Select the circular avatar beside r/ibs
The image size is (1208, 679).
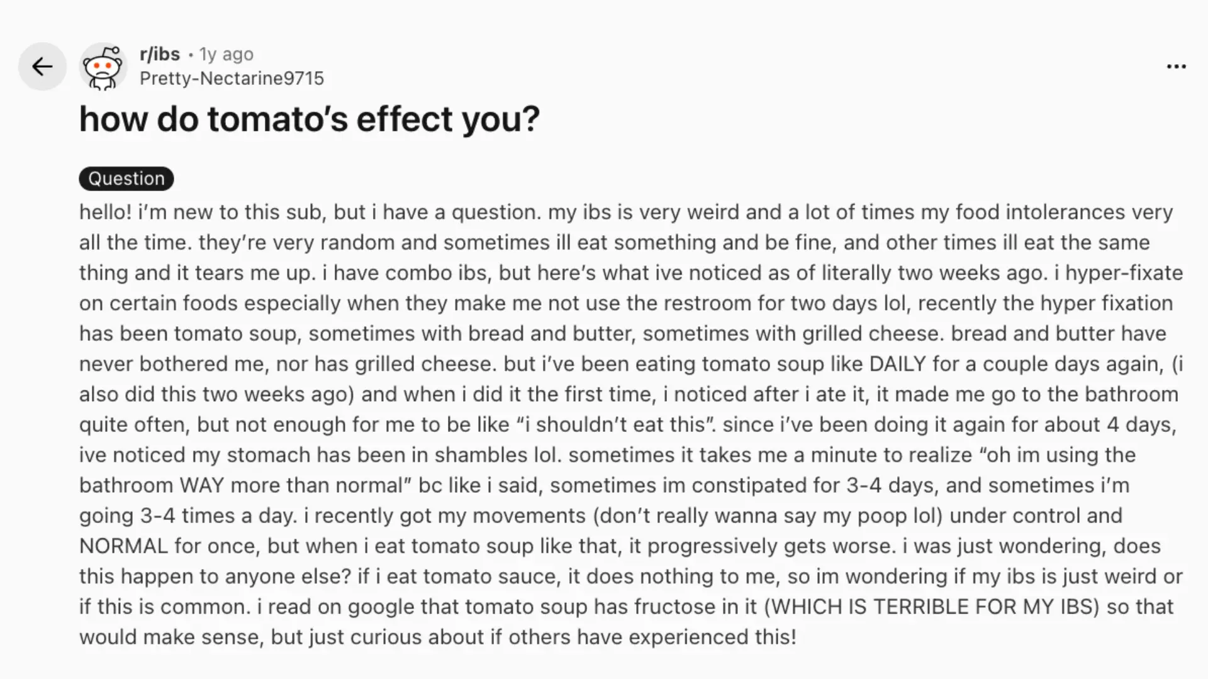click(104, 66)
